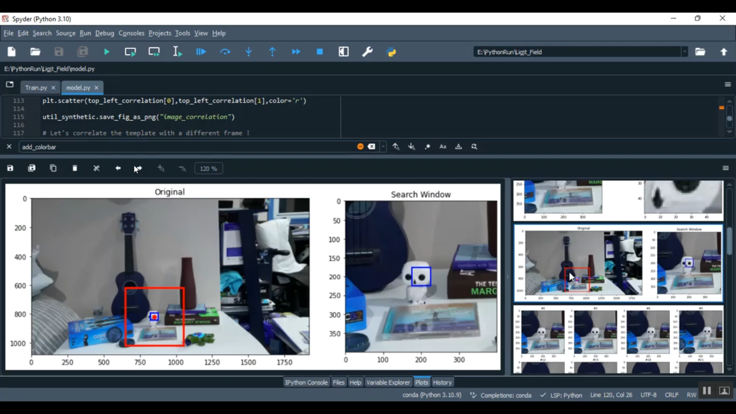Toggle case sensitive search (Aa)

pyautogui.click(x=443, y=147)
